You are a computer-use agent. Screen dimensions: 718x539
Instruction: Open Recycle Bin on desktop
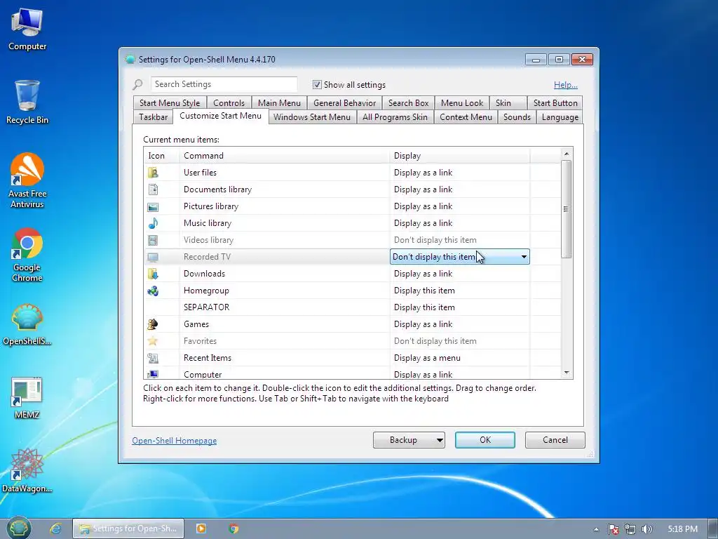[x=27, y=102]
